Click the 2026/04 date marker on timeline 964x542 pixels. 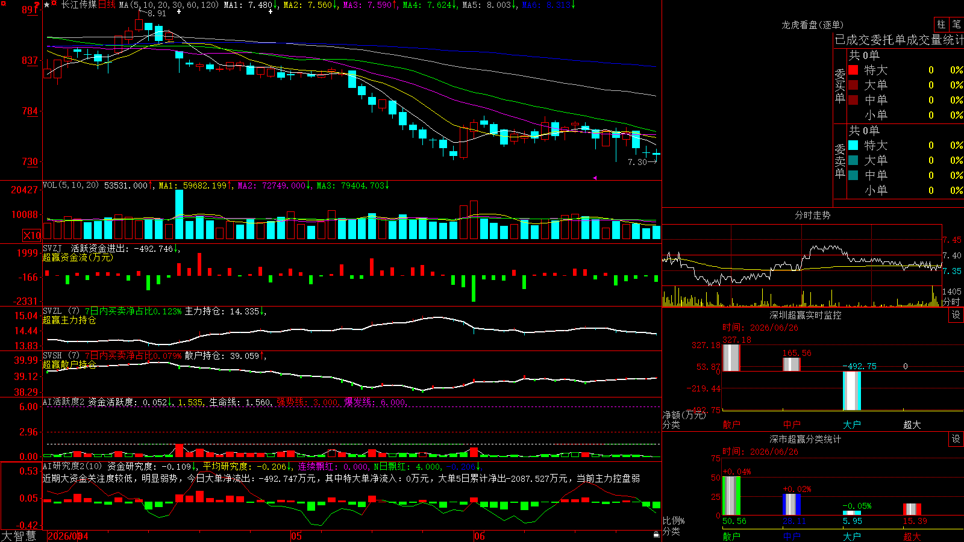68,536
